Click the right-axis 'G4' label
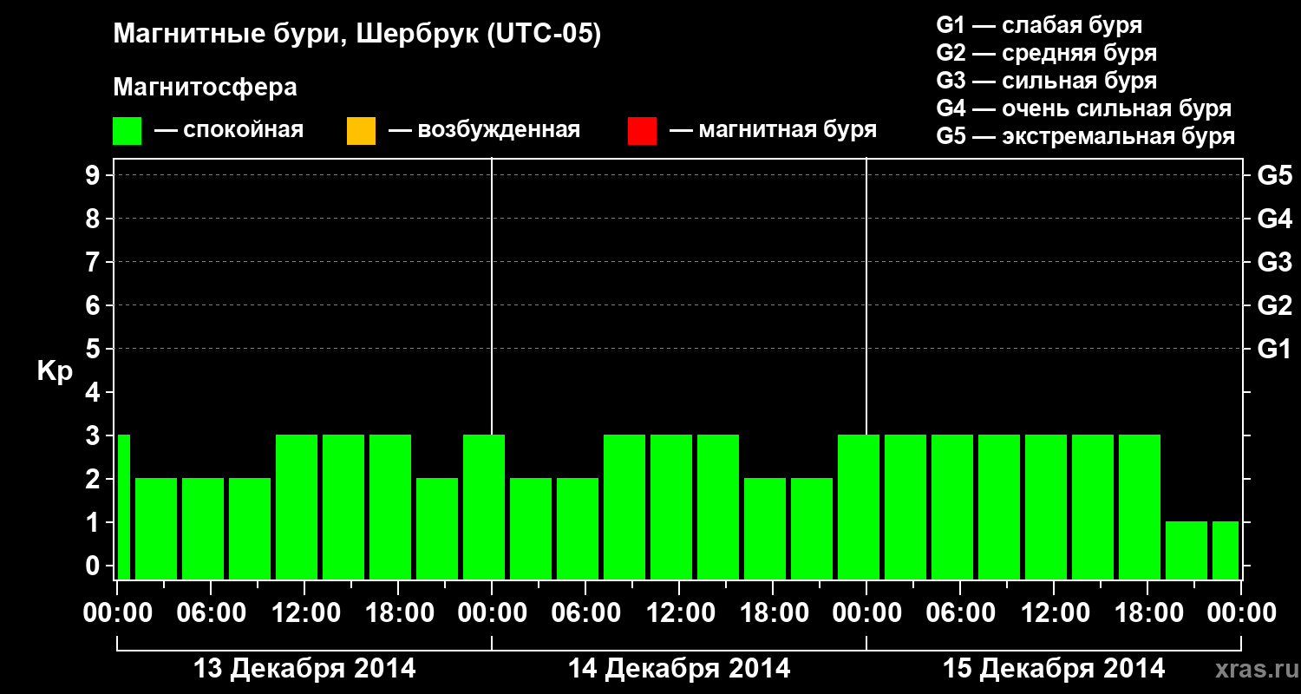Screen dimensions: 1301x694 point(1274,219)
